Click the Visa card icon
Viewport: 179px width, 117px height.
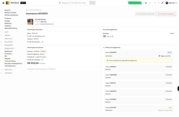point(104,36)
